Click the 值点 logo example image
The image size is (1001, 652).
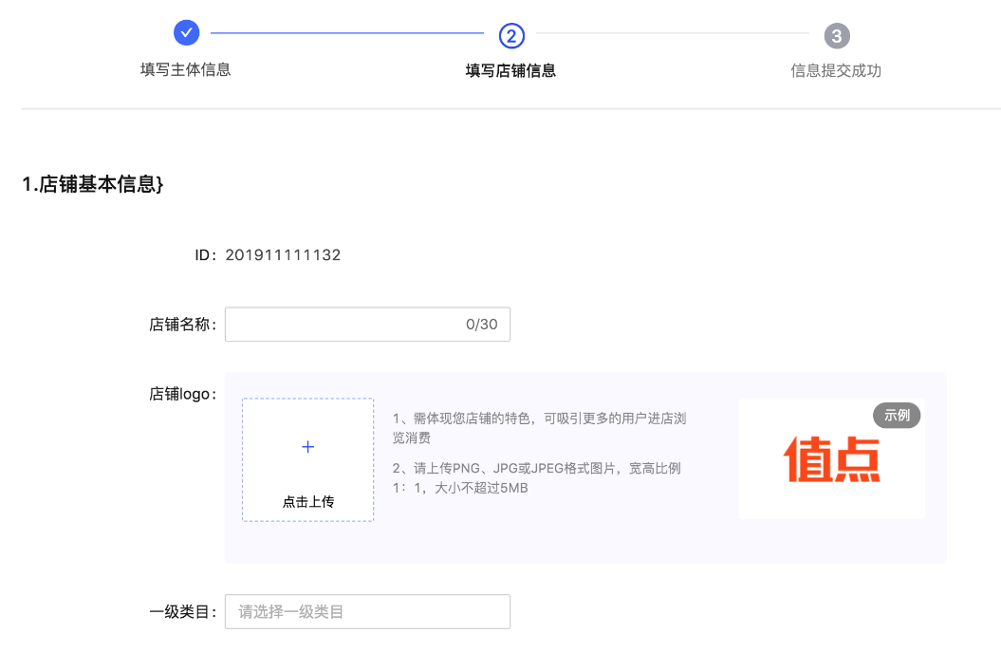click(x=831, y=458)
